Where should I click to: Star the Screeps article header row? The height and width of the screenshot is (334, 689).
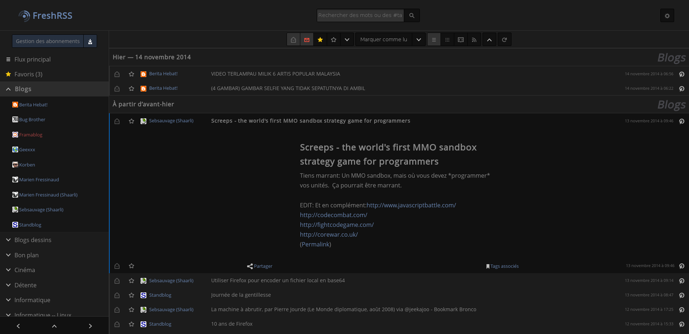[131, 121]
